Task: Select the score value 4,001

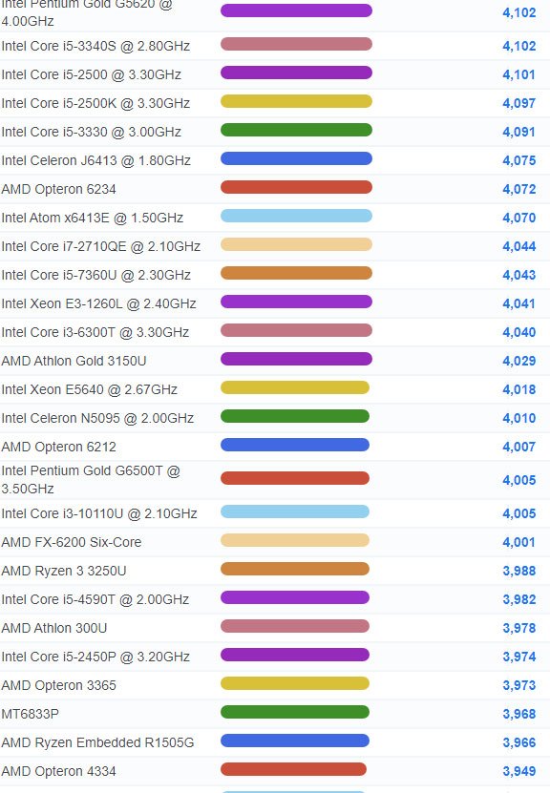Action: point(519,542)
